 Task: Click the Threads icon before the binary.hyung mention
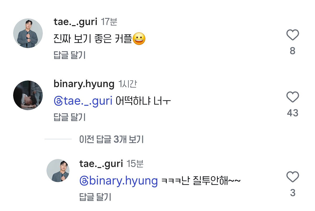(84, 181)
